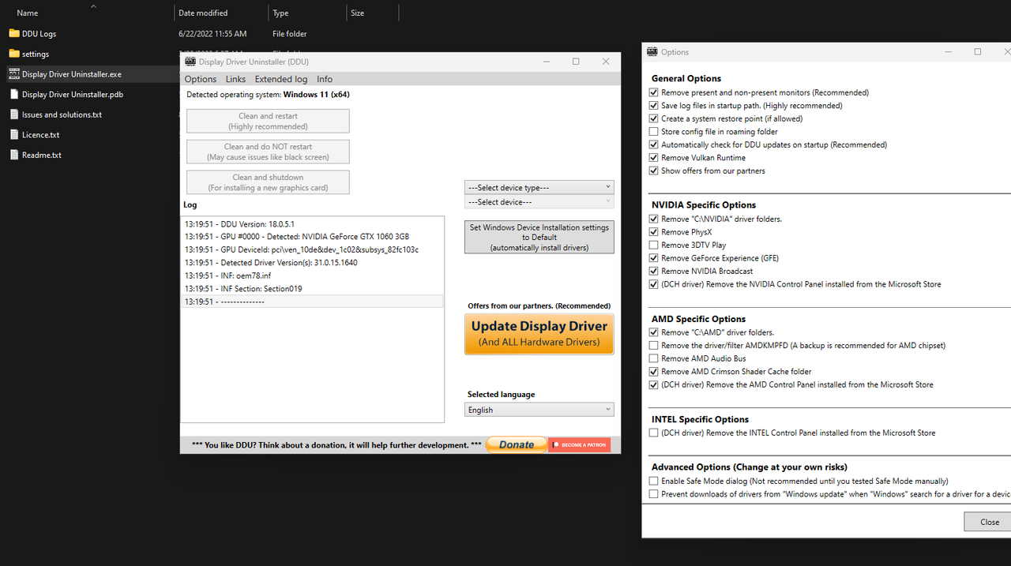Click the Options window title icon
The width and height of the screenshot is (1011, 566).
click(652, 52)
